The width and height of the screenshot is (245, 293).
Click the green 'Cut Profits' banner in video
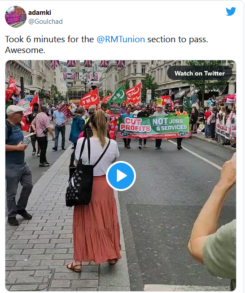(x=154, y=126)
